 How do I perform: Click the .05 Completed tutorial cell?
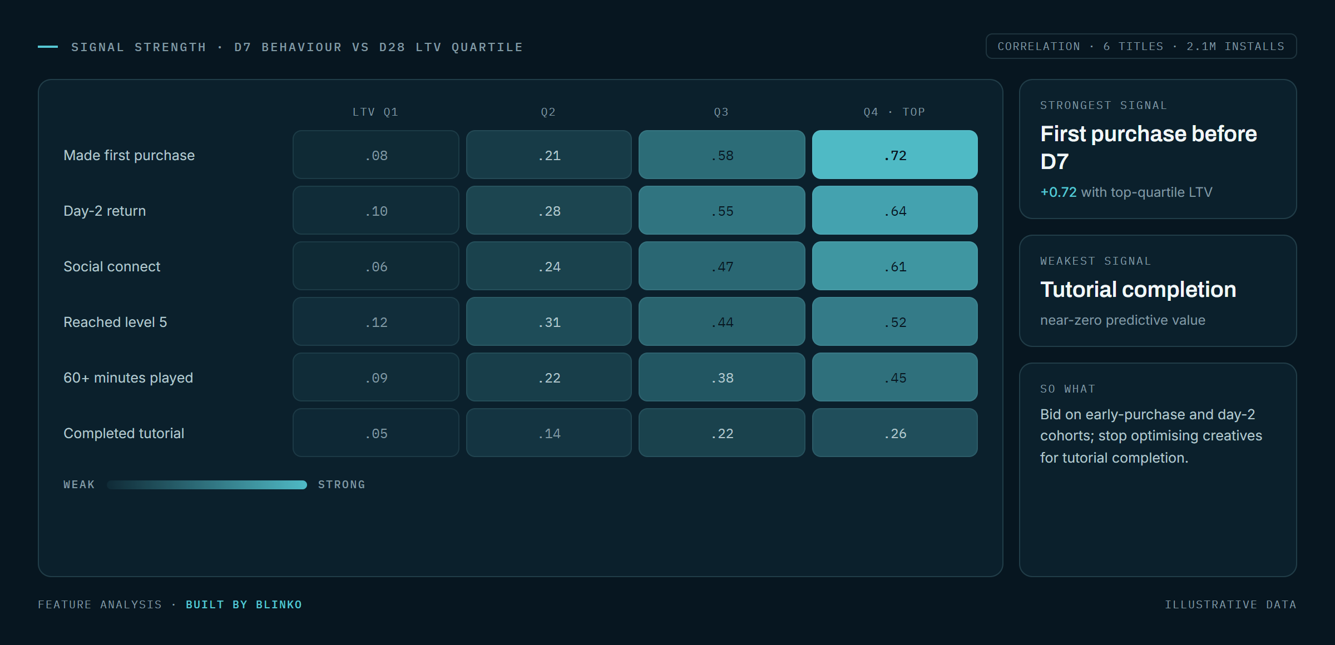[x=375, y=433]
